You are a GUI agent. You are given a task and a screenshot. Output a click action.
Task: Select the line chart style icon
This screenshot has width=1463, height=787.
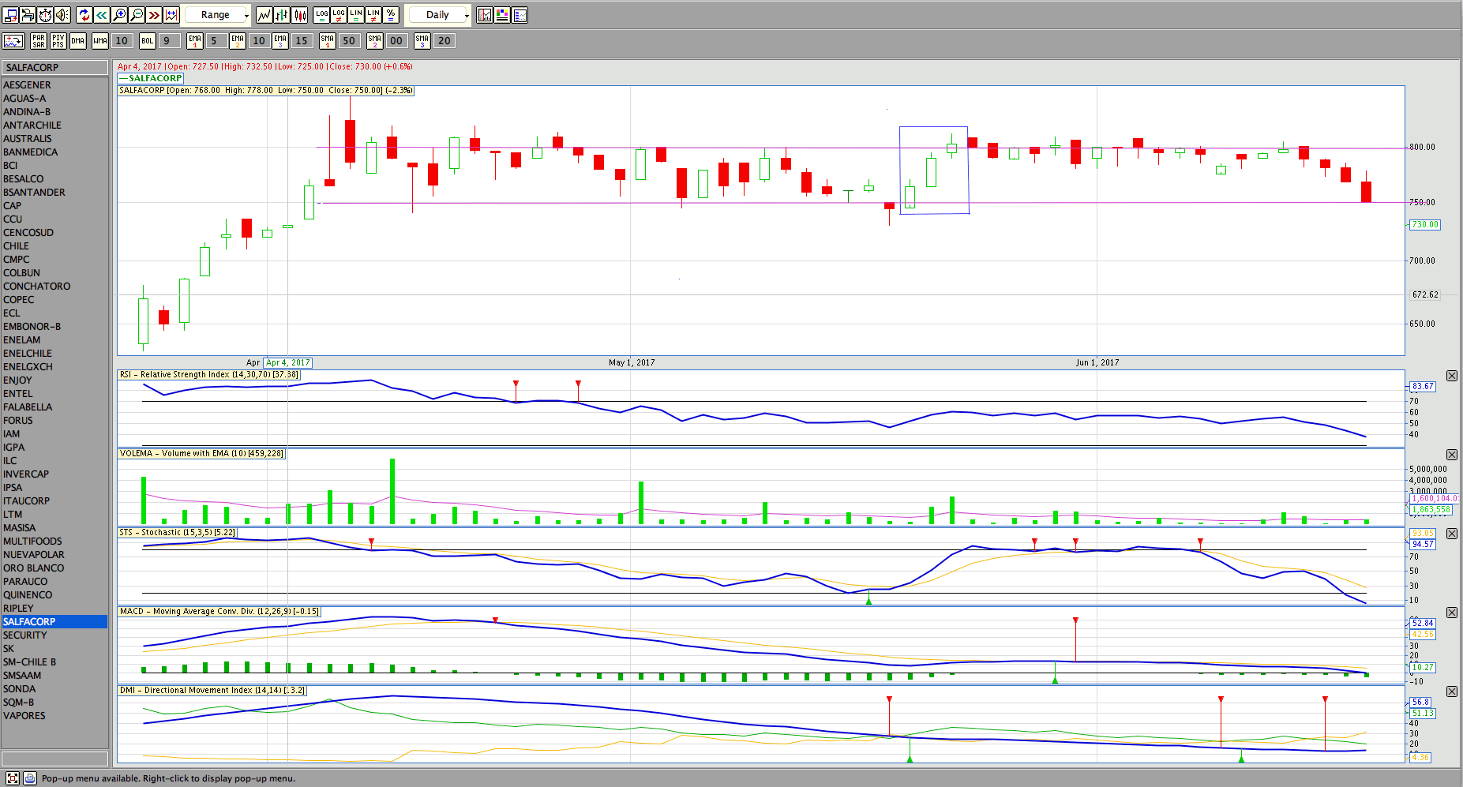264,15
